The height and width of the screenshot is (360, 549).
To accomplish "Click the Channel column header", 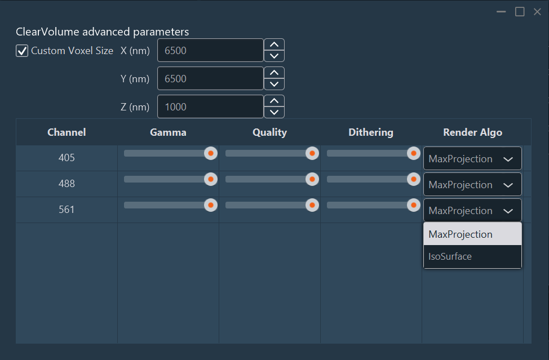I will pyautogui.click(x=66, y=132).
